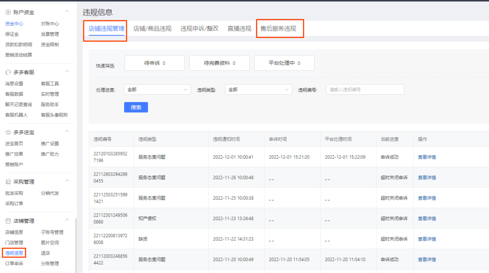Open 违规信息 in the sidebar
Image resolution: width=489 pixels, height=273 pixels.
pyautogui.click(x=14, y=253)
